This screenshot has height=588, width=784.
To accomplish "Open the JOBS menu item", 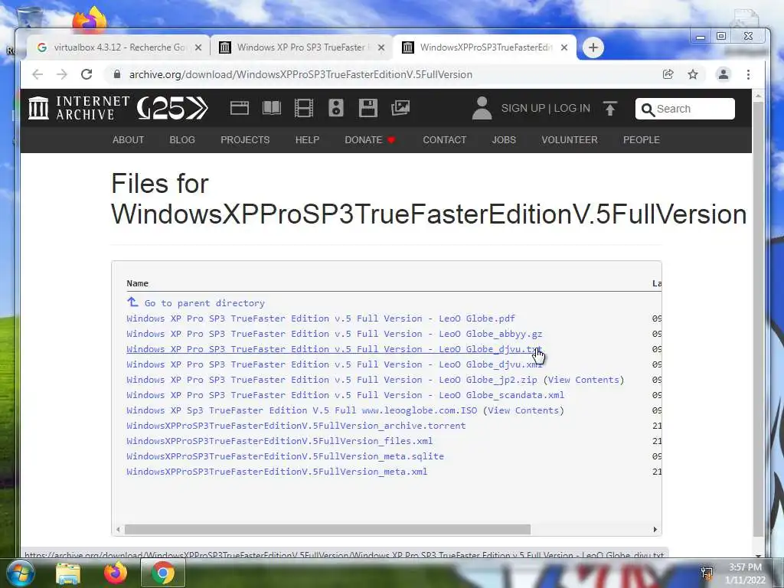I will pyautogui.click(x=504, y=140).
